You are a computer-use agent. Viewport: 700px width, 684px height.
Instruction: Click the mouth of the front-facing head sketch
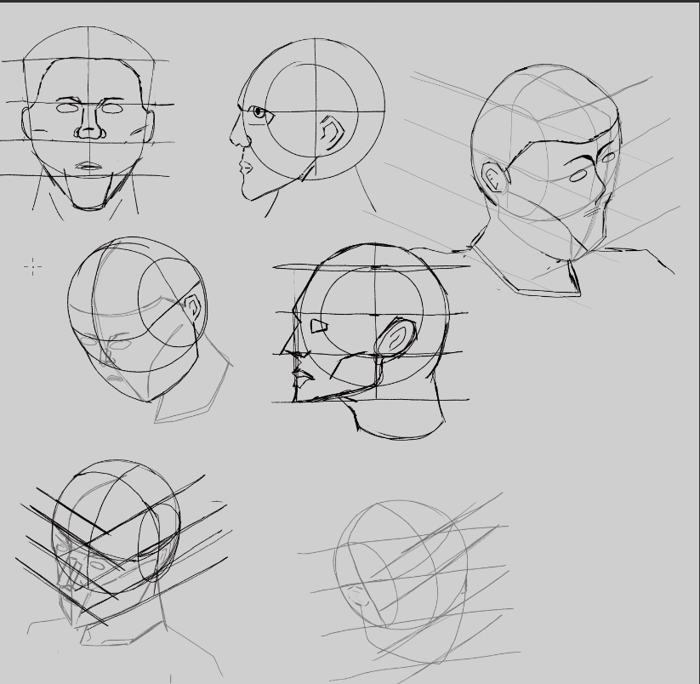click(x=89, y=167)
